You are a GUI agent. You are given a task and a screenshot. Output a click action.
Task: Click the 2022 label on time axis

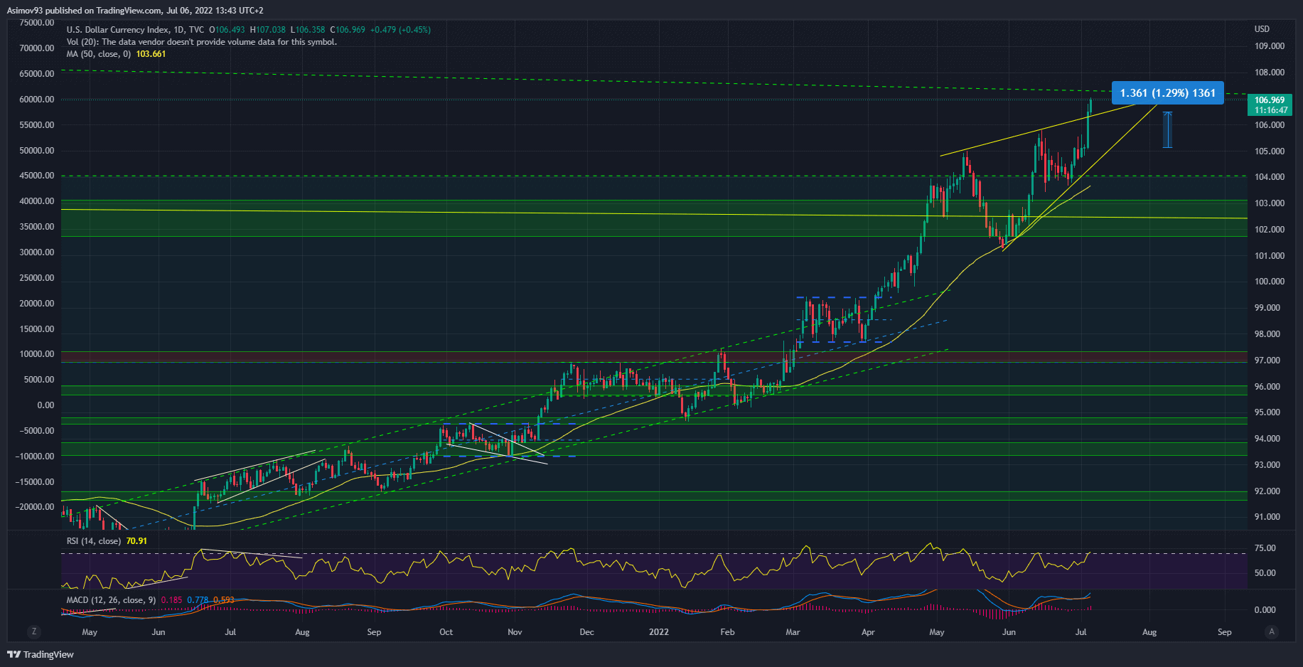pyautogui.click(x=659, y=632)
